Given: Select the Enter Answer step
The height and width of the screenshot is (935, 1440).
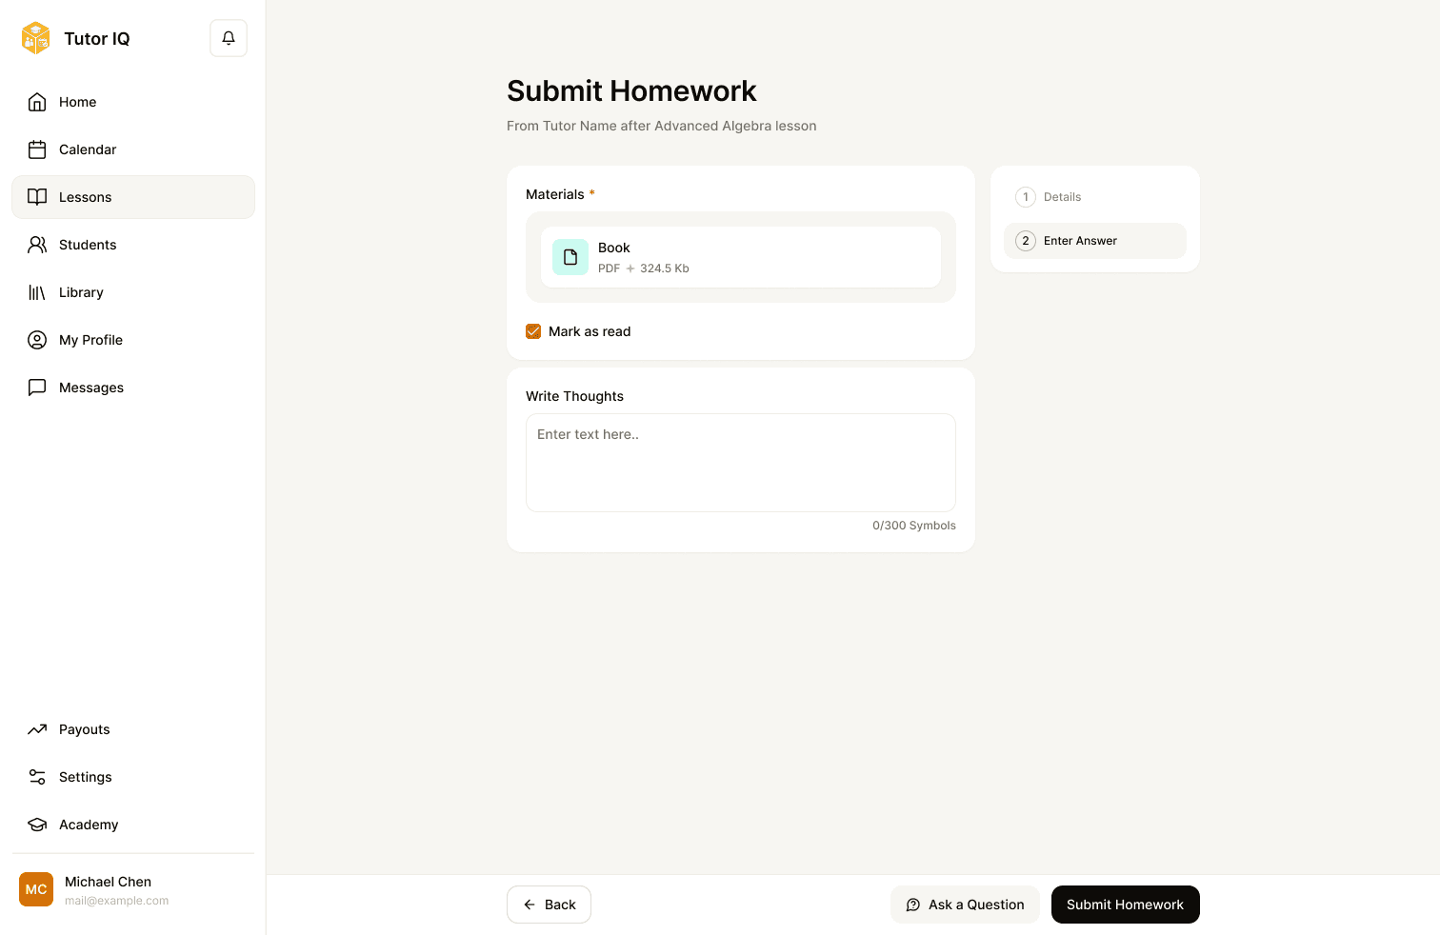Looking at the screenshot, I should 1095,241.
